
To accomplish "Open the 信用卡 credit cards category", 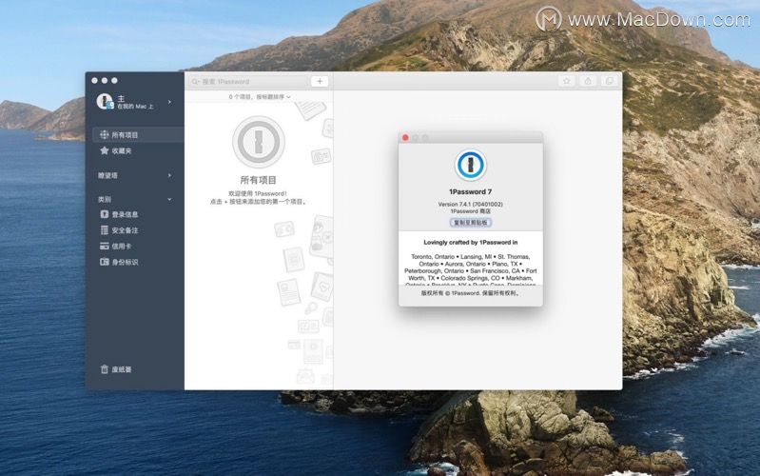I will [115, 246].
